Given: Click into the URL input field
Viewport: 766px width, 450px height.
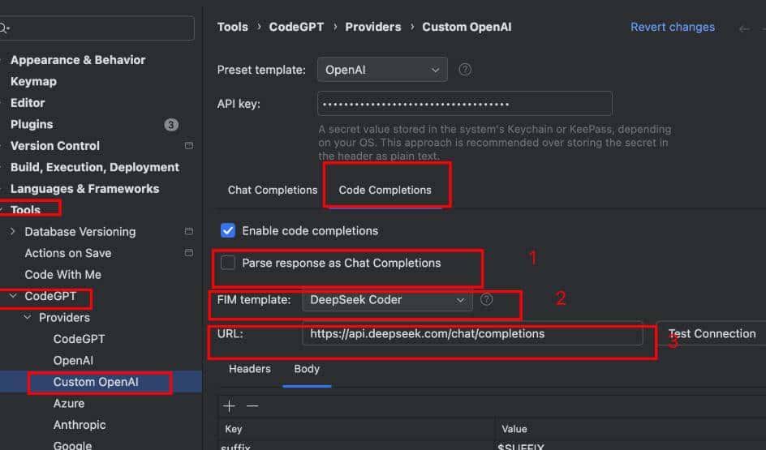Looking at the screenshot, I should [472, 333].
